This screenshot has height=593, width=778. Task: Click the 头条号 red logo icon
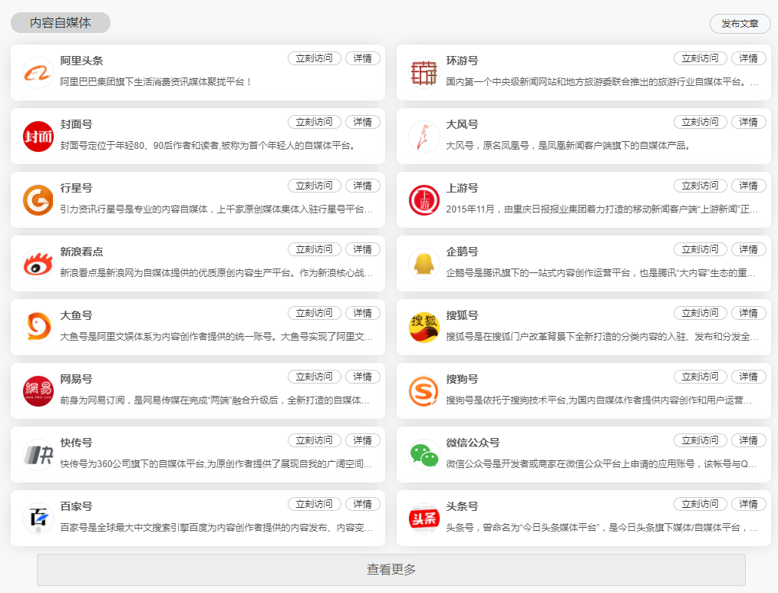(424, 518)
